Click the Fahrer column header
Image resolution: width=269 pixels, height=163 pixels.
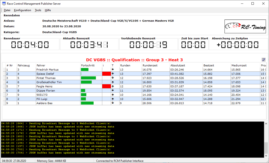click(41, 65)
